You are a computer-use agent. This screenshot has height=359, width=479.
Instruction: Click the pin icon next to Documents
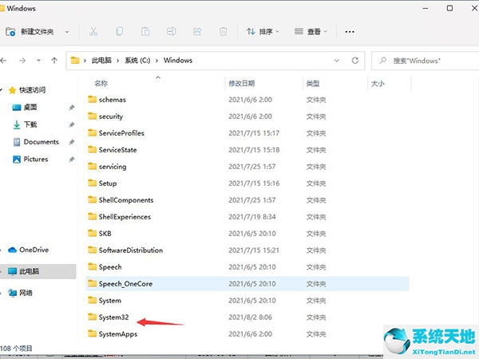click(72, 142)
